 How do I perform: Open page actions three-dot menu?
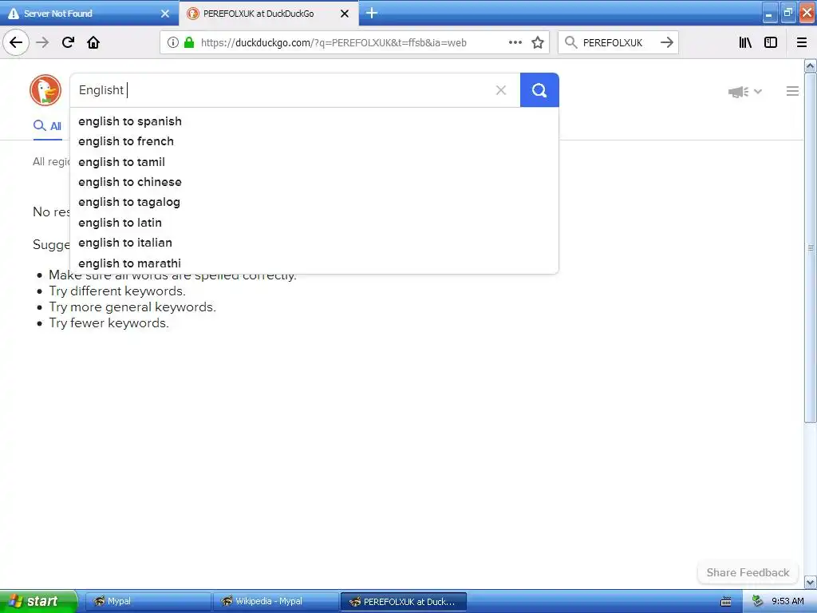[x=515, y=42]
